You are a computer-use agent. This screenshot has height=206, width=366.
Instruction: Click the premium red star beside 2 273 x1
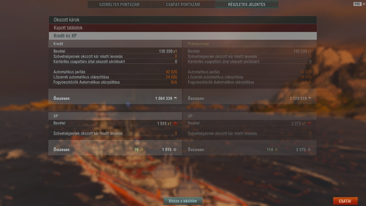pyautogui.click(x=309, y=124)
